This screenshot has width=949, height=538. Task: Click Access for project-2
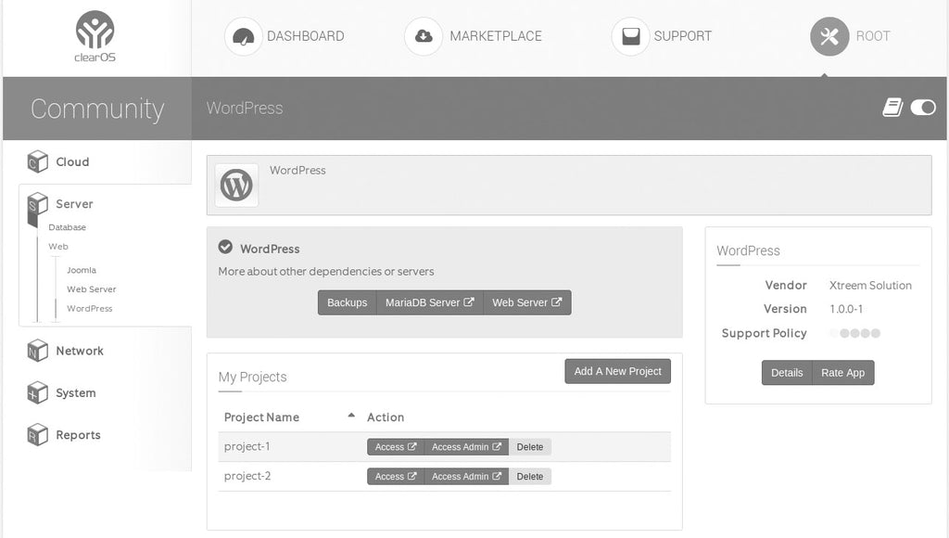pos(396,477)
